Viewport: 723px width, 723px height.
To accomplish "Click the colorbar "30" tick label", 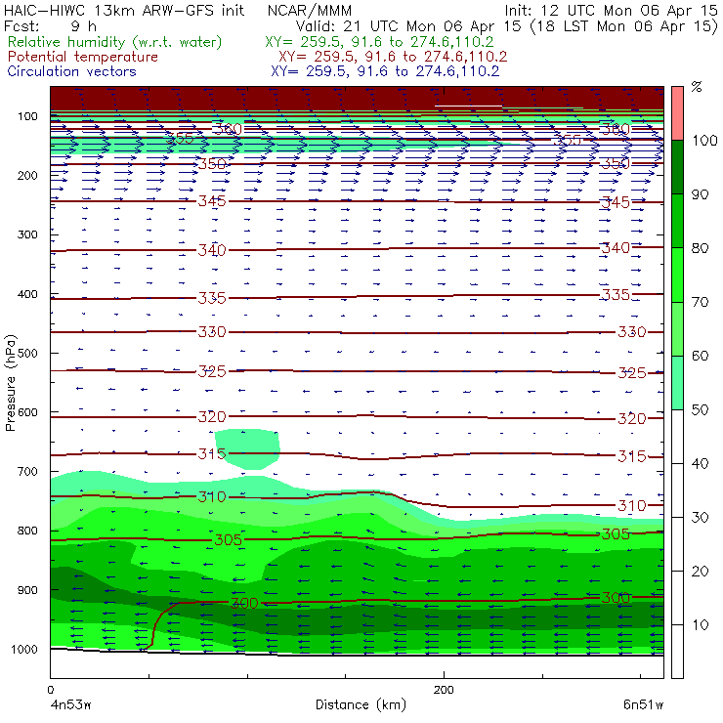I will coord(700,518).
